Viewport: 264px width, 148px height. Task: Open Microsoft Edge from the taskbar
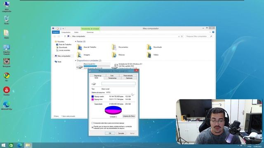point(19,145)
